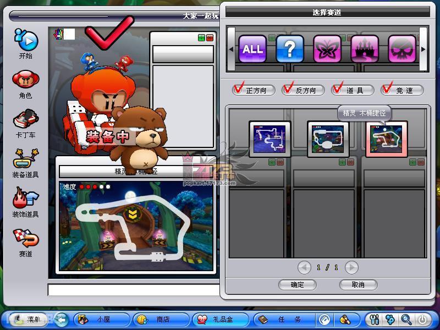This screenshot has height=330, width=440.
Task: Open 商店 (Shop) from bottom bar
Action: (x=161, y=320)
